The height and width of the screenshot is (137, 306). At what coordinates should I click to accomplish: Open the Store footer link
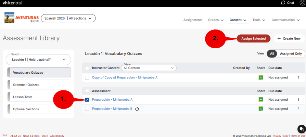tap(45, 136)
